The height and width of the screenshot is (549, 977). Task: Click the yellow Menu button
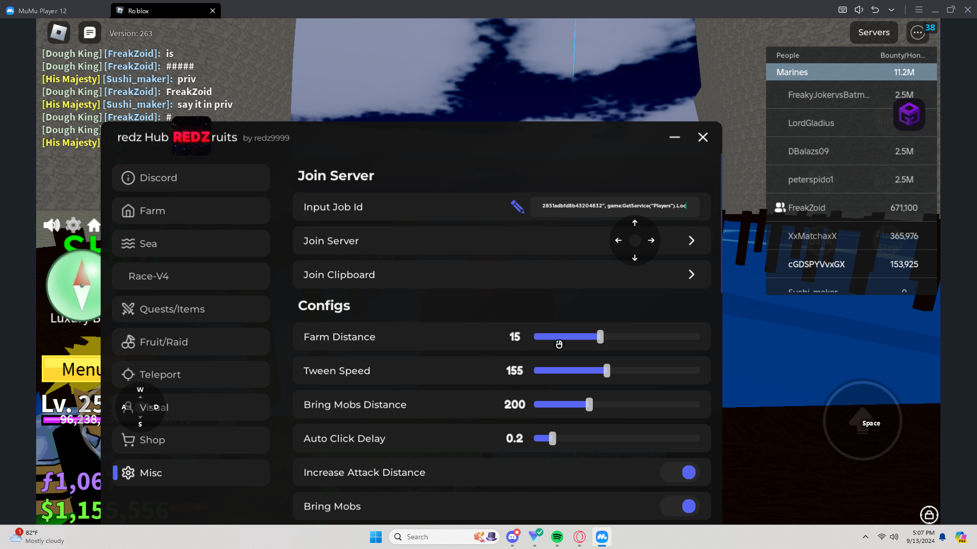71,369
